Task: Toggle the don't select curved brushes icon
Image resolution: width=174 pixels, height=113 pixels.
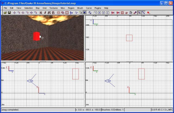Action: [113, 13]
